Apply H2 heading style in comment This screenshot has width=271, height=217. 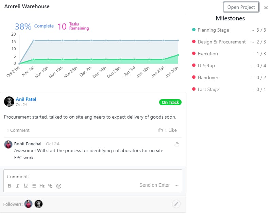[x=42, y=186]
